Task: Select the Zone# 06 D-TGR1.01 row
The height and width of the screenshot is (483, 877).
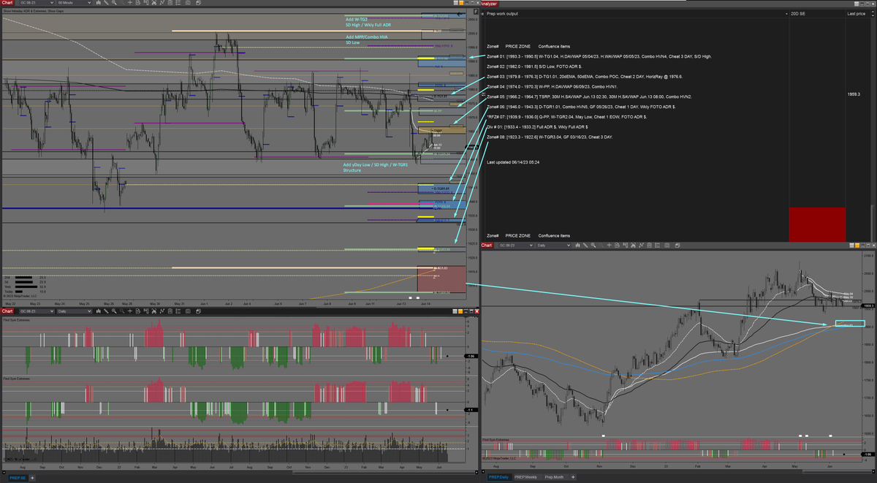Action: pos(581,107)
